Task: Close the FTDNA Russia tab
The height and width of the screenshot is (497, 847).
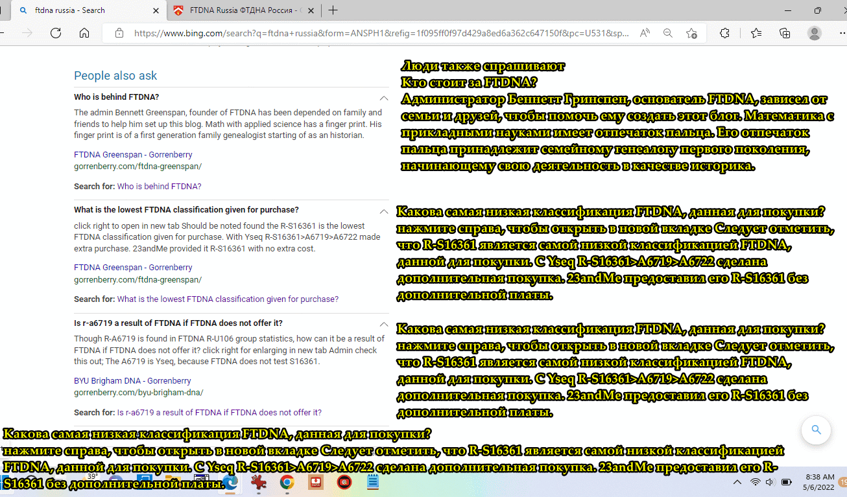Action: [311, 10]
